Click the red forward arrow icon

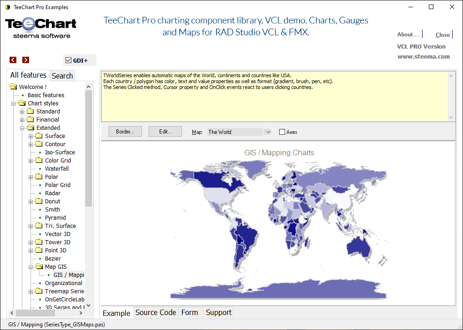click(x=25, y=60)
